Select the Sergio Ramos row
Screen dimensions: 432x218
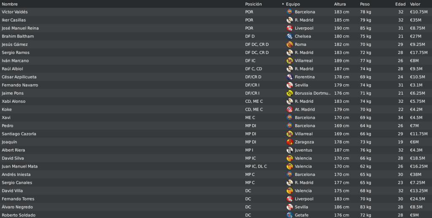[x=216, y=53]
